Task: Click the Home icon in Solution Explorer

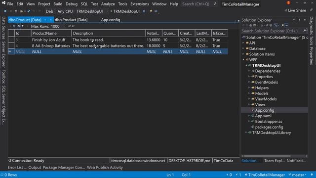Action: [x=250, y=25]
